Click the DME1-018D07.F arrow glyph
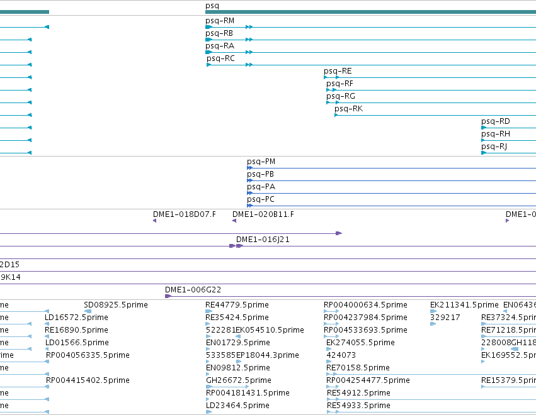 coord(154,221)
